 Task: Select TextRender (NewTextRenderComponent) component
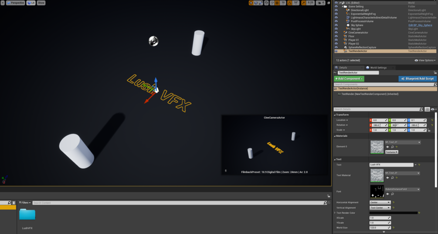coord(370,94)
